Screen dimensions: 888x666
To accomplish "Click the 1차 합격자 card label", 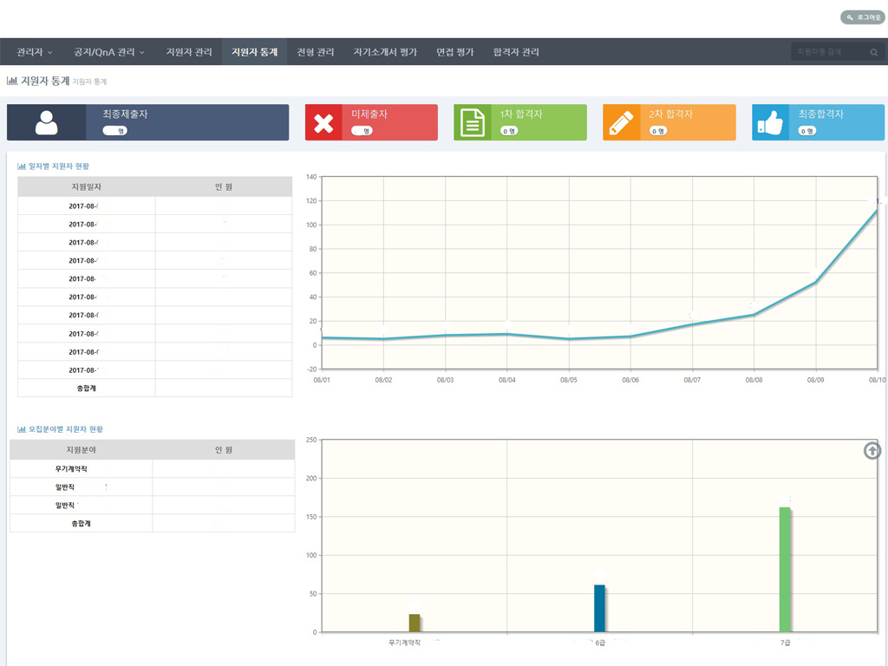I will [521, 114].
